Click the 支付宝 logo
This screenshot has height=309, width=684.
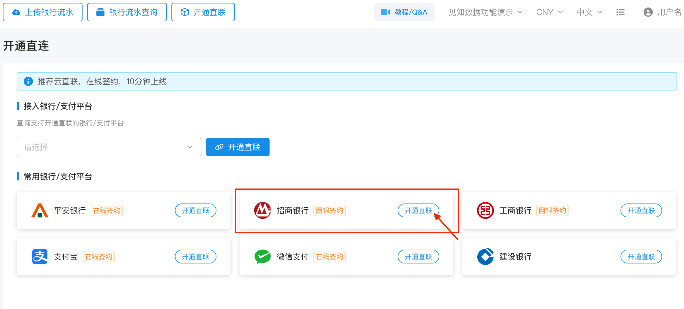pos(40,257)
